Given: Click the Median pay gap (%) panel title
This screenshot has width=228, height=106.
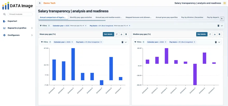Looking at the screenshot, I should point(142,34).
